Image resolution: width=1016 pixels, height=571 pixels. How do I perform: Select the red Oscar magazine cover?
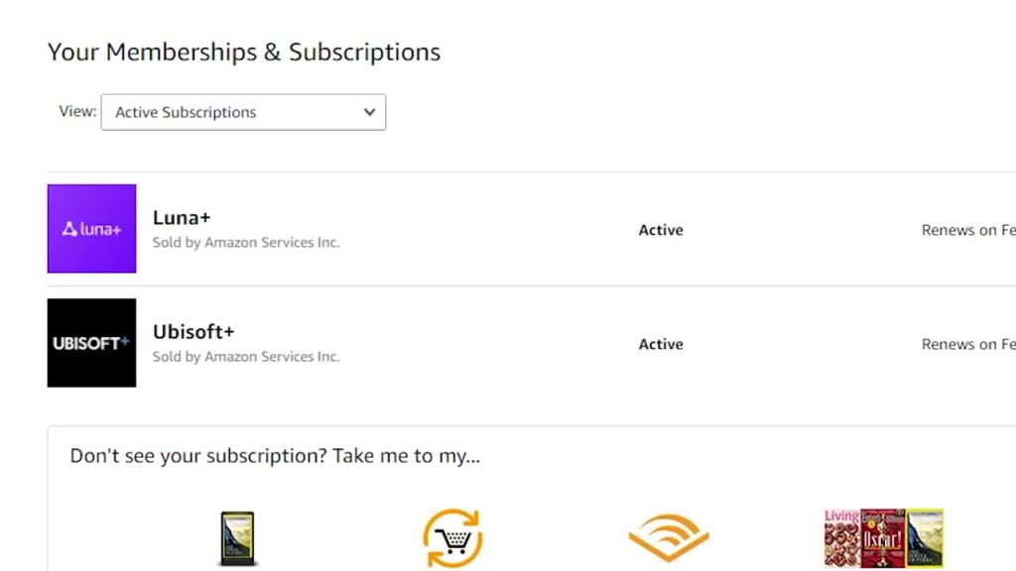coord(882,538)
